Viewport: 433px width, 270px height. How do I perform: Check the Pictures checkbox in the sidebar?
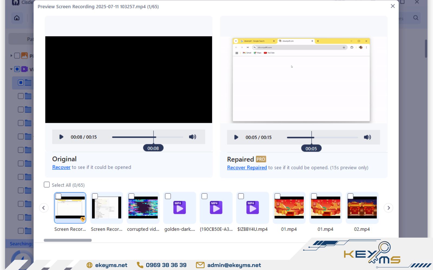17,55
